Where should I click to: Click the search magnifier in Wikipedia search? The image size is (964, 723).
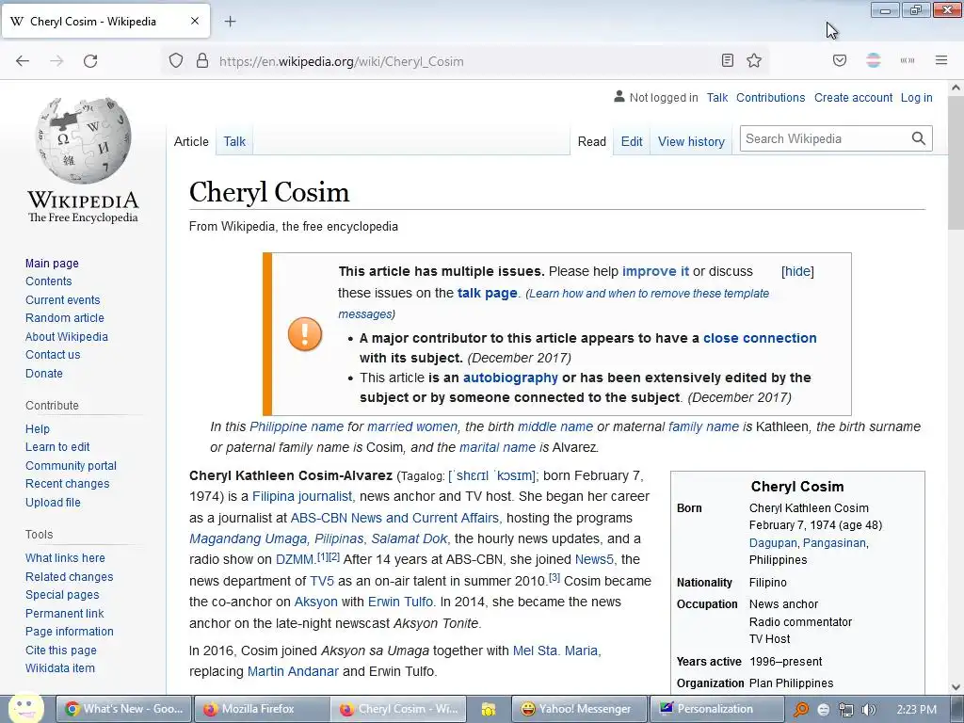coord(919,138)
